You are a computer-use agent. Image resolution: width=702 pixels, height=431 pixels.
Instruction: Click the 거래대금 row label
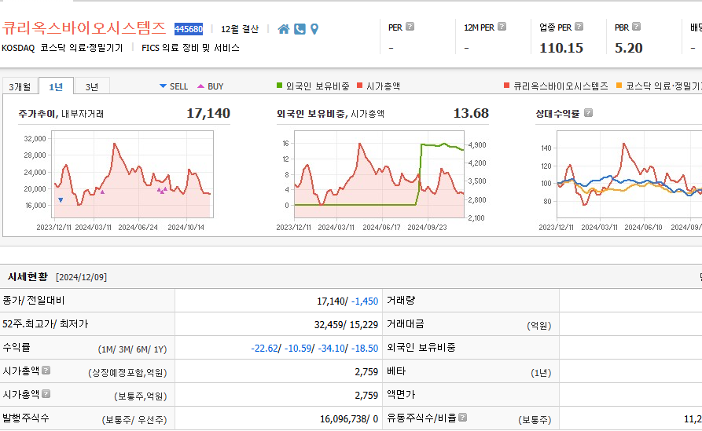(x=405, y=323)
